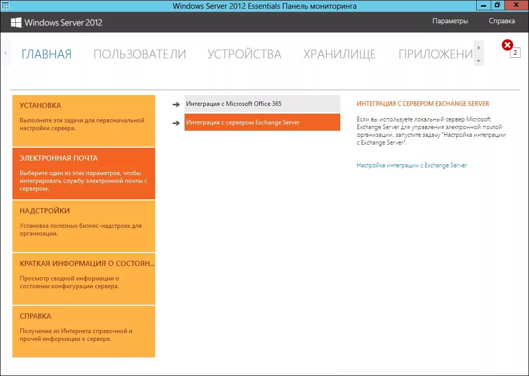Click the Windows Server 2012 logo

pos(56,23)
